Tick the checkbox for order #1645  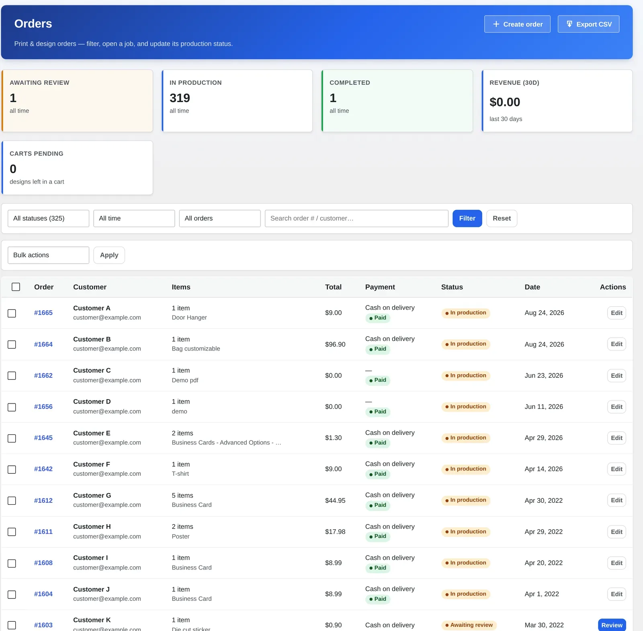pos(12,438)
